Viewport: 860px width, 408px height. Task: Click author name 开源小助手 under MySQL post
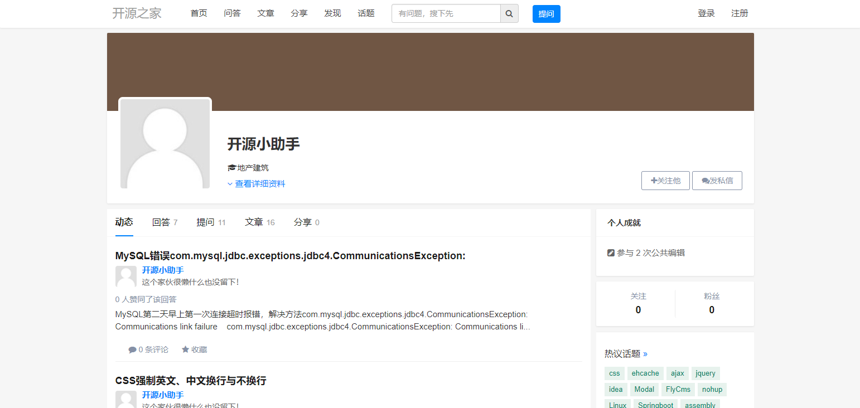pos(163,270)
